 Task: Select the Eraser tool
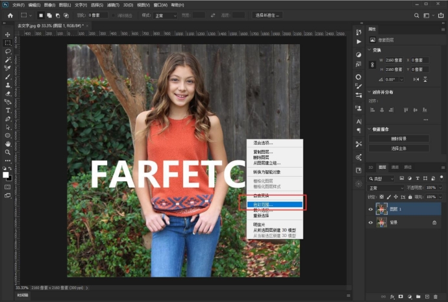point(8,94)
